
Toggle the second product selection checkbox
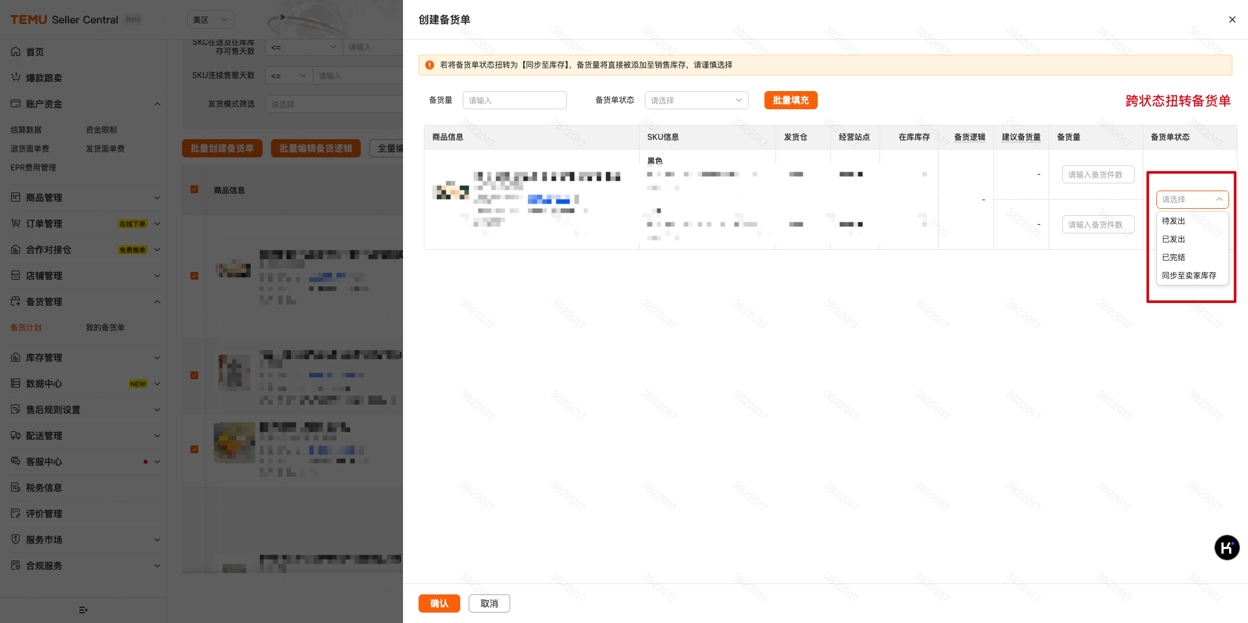pos(194,375)
